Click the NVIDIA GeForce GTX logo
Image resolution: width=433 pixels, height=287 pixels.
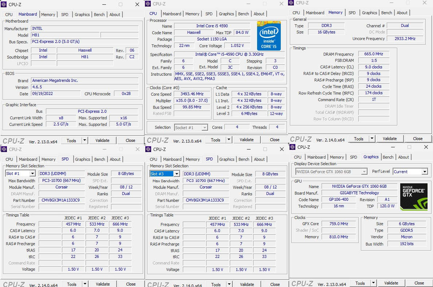414,197
